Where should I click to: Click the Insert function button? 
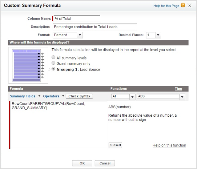tap(115, 145)
